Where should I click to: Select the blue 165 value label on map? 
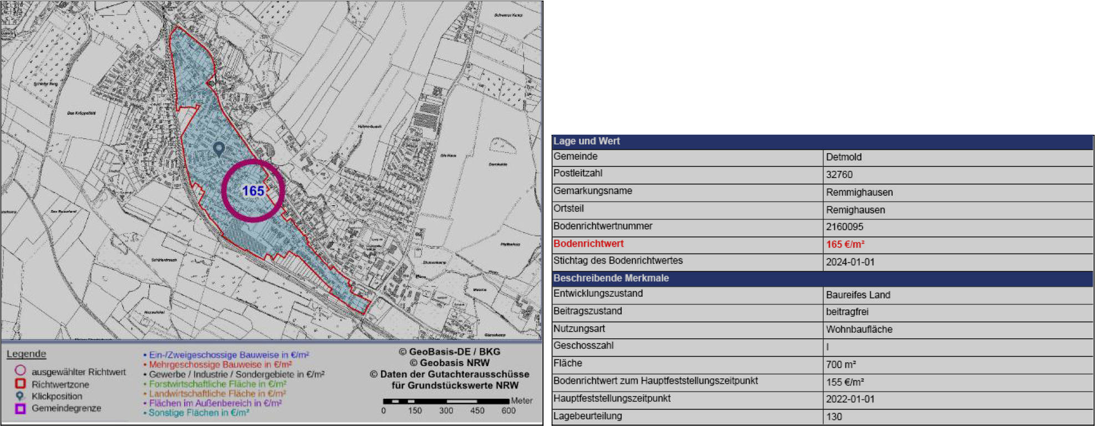coord(253,191)
